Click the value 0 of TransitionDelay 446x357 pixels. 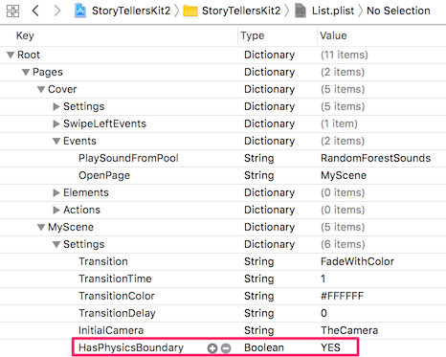323,313
